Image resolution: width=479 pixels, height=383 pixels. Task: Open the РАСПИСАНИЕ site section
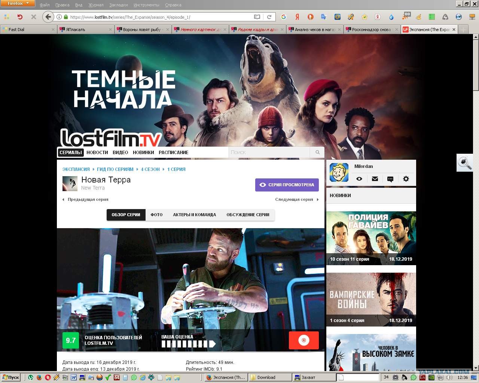point(174,152)
